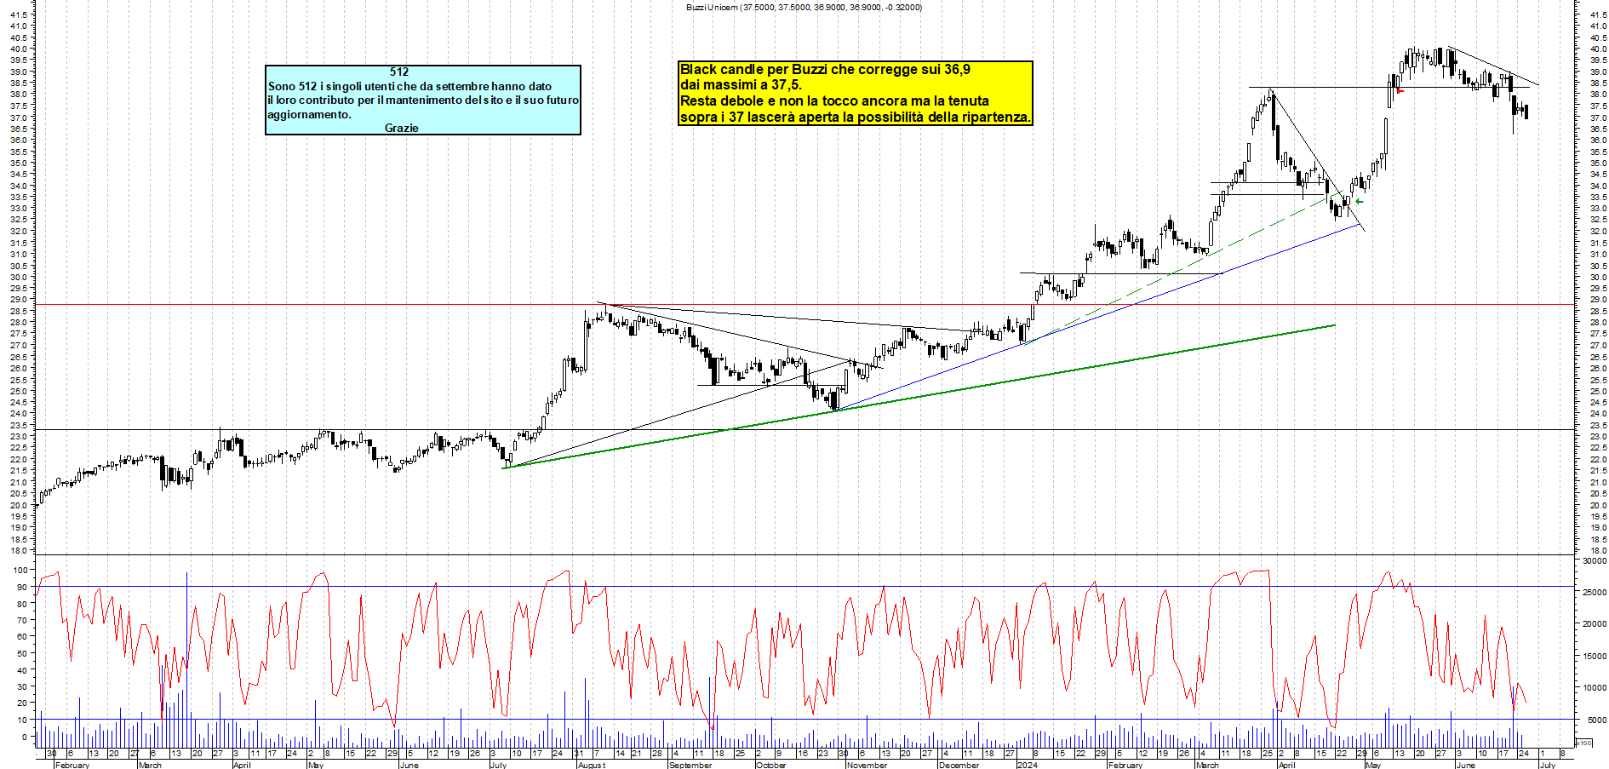Click 'Resta debole e non la tocco' line
Image resolution: width=1609 pixels, height=769 pixels.
pyautogui.click(x=834, y=101)
